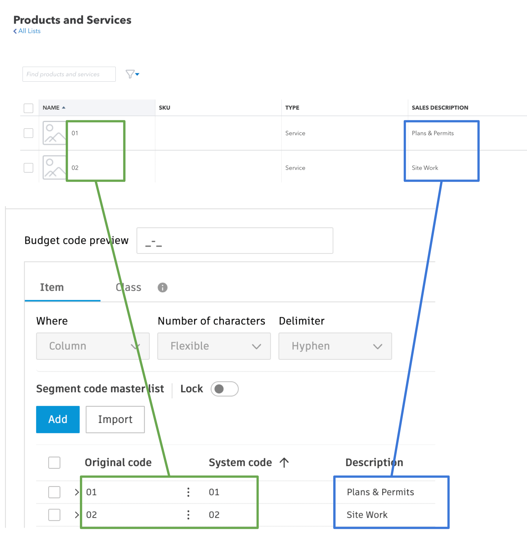Viewport: 527px width, 544px height.
Task: Open the Delimiter dropdown showing Hyphen
Action: coord(335,346)
